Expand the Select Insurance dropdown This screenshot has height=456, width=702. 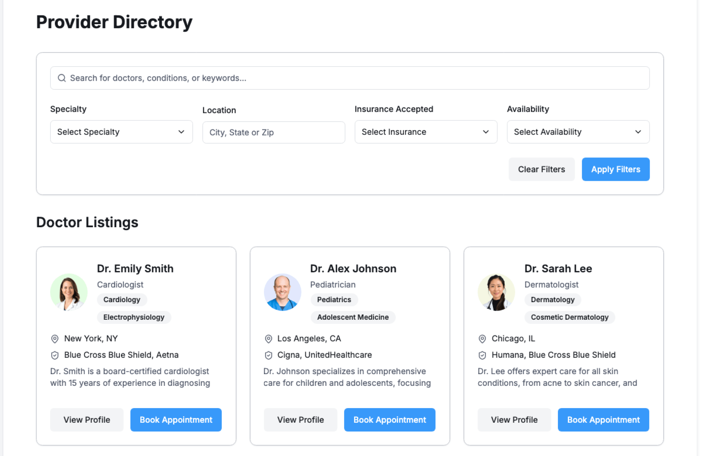point(426,132)
